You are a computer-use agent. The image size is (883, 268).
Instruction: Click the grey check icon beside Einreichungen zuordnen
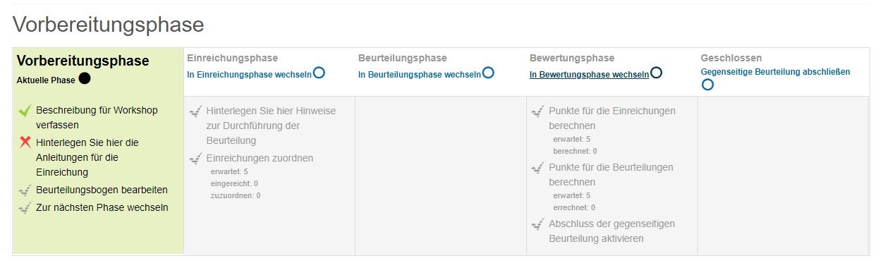196,159
